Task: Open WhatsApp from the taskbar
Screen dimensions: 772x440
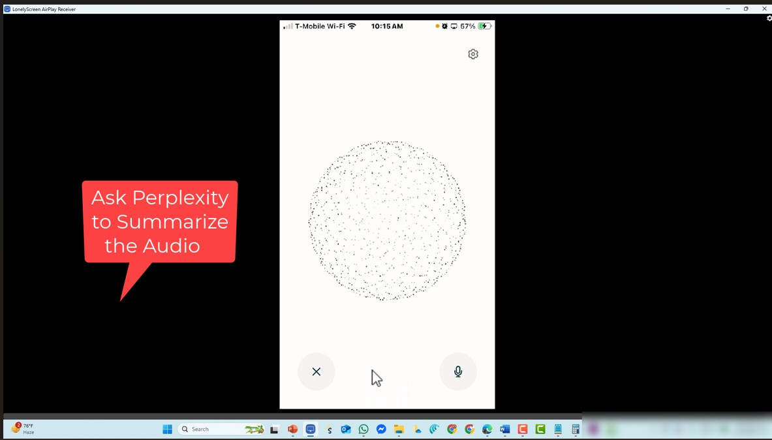Action: pos(363,429)
